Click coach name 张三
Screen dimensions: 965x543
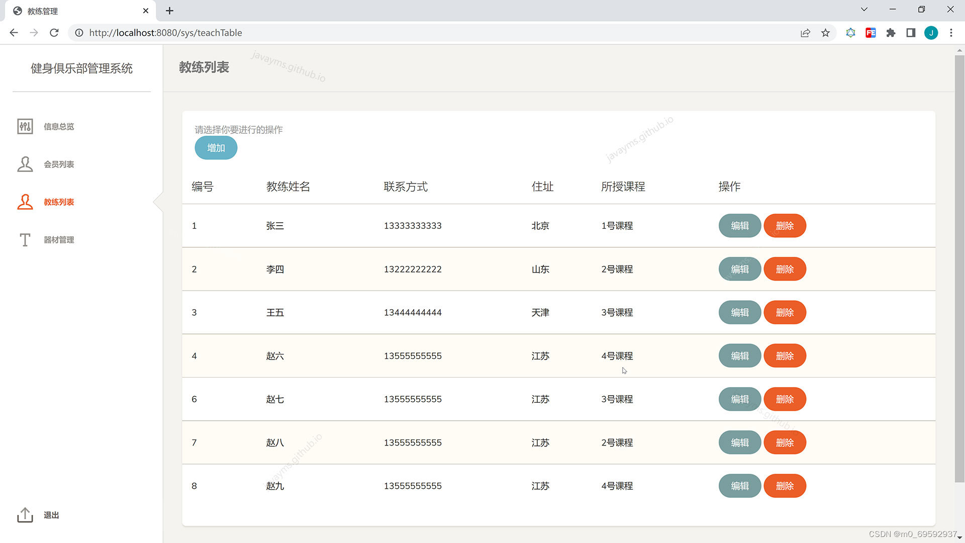pyautogui.click(x=275, y=226)
